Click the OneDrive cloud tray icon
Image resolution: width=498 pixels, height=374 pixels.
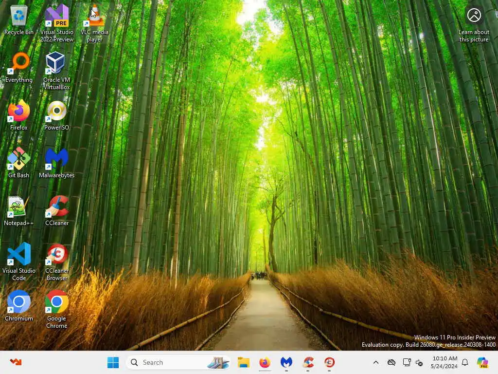[391, 362]
